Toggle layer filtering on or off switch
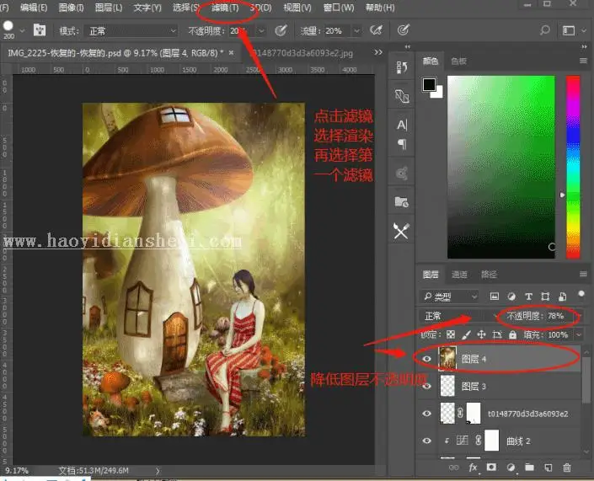 click(x=581, y=294)
